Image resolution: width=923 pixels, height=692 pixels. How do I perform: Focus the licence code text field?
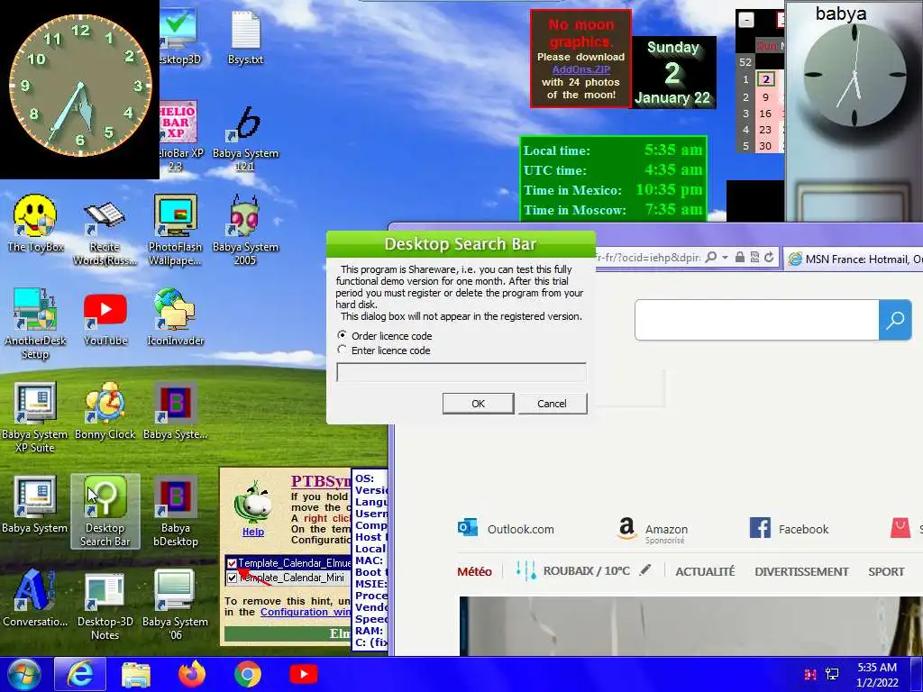click(x=461, y=372)
